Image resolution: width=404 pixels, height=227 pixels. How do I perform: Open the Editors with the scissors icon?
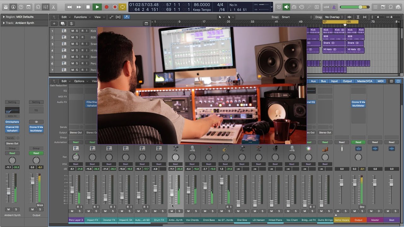point(54,6)
